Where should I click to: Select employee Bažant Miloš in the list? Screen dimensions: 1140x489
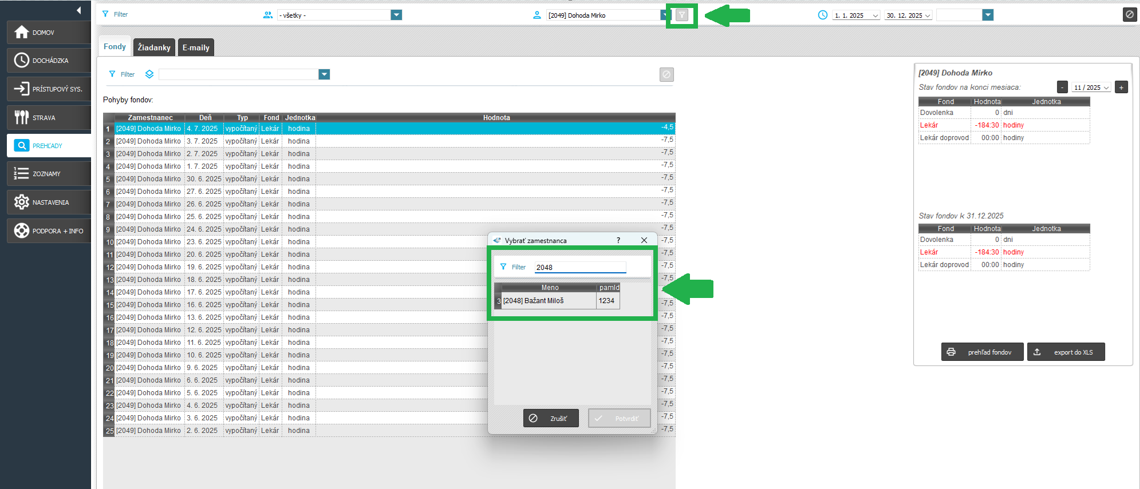tap(549, 301)
